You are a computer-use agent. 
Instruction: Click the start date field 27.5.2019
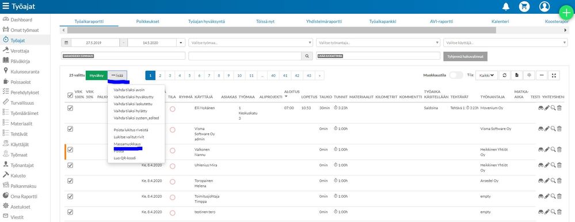[x=96, y=43]
